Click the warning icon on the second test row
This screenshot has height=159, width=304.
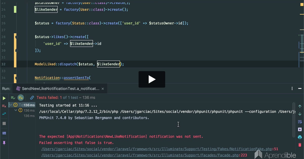click(x=21, y=110)
